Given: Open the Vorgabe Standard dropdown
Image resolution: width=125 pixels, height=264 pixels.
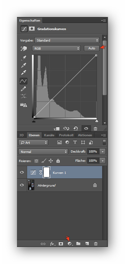Looking at the screenshot, I should (67, 41).
